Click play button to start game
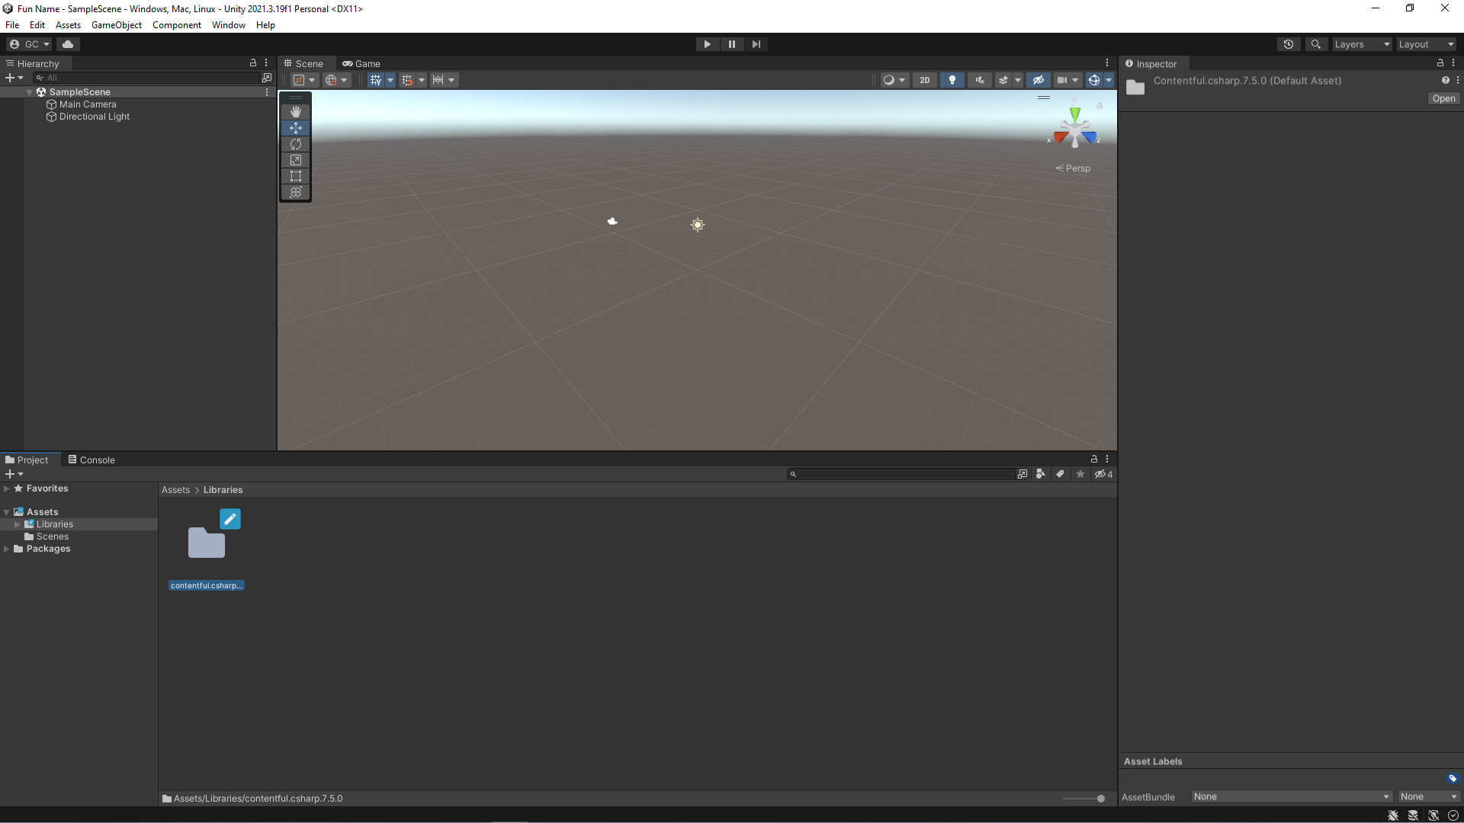Viewport: 1464px width, 823px height. point(707,43)
